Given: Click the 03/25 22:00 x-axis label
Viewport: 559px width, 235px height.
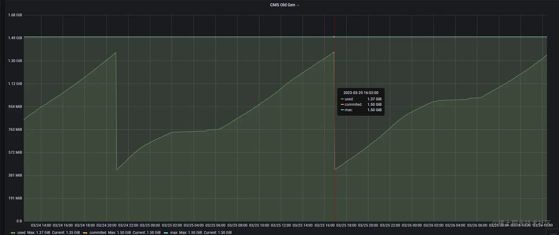Looking at the screenshot, I should (x=390, y=225).
